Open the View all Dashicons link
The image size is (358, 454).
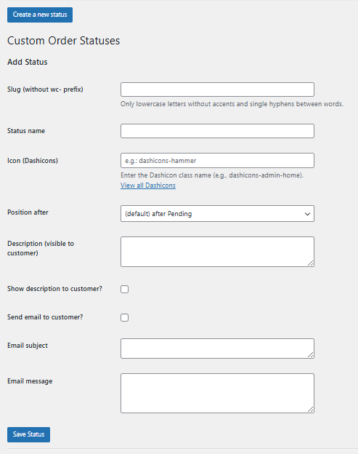point(148,186)
